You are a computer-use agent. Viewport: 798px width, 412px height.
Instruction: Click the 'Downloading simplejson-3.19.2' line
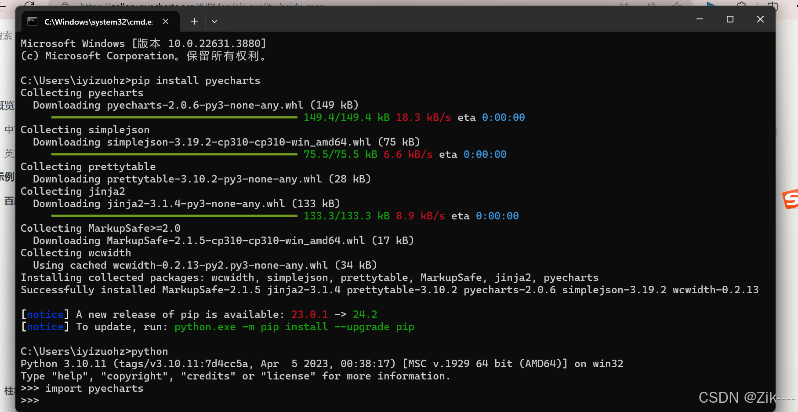click(227, 142)
